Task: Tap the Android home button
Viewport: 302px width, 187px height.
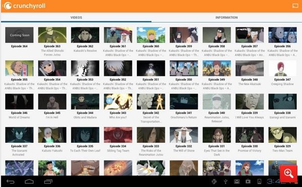Action: pos(29,181)
